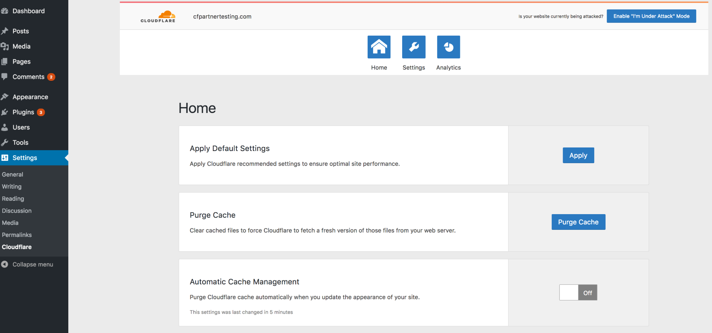Click the Apply default settings button

coord(578,155)
